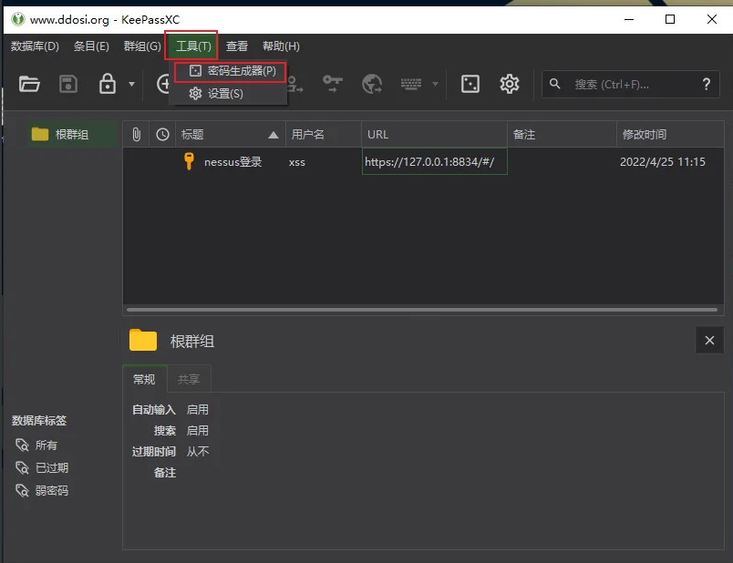Lock the database with padlock icon
Image resolution: width=733 pixels, height=563 pixels.
click(x=108, y=84)
